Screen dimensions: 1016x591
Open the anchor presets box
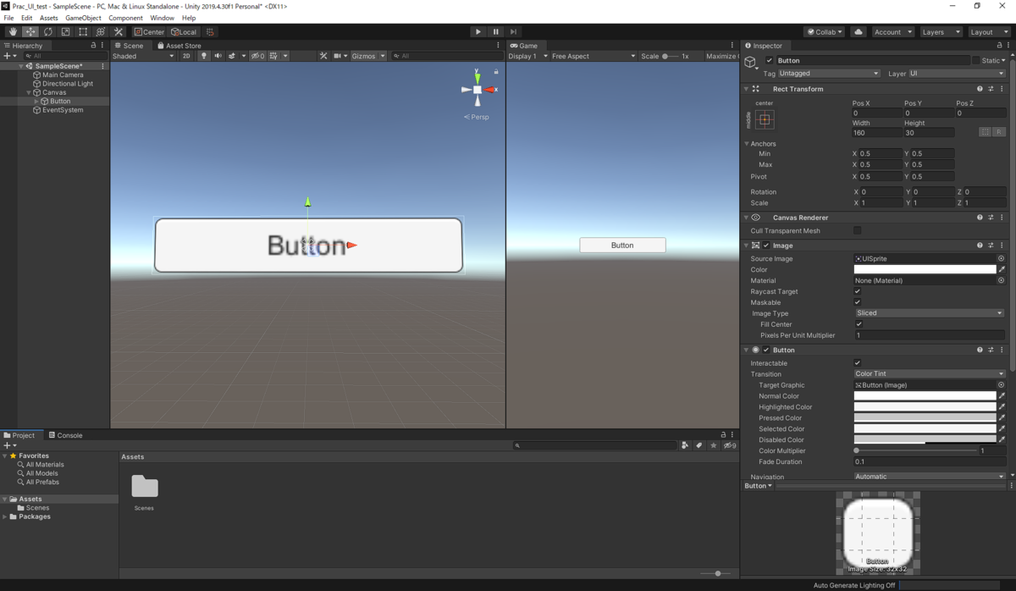pos(765,119)
